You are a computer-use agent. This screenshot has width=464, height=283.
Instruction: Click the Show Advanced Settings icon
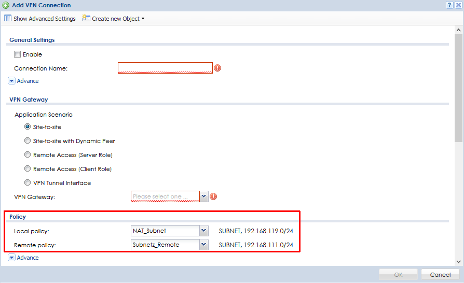pos(8,19)
